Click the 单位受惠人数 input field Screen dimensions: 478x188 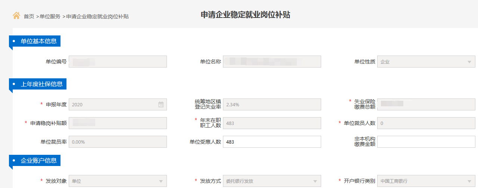tap(272, 142)
